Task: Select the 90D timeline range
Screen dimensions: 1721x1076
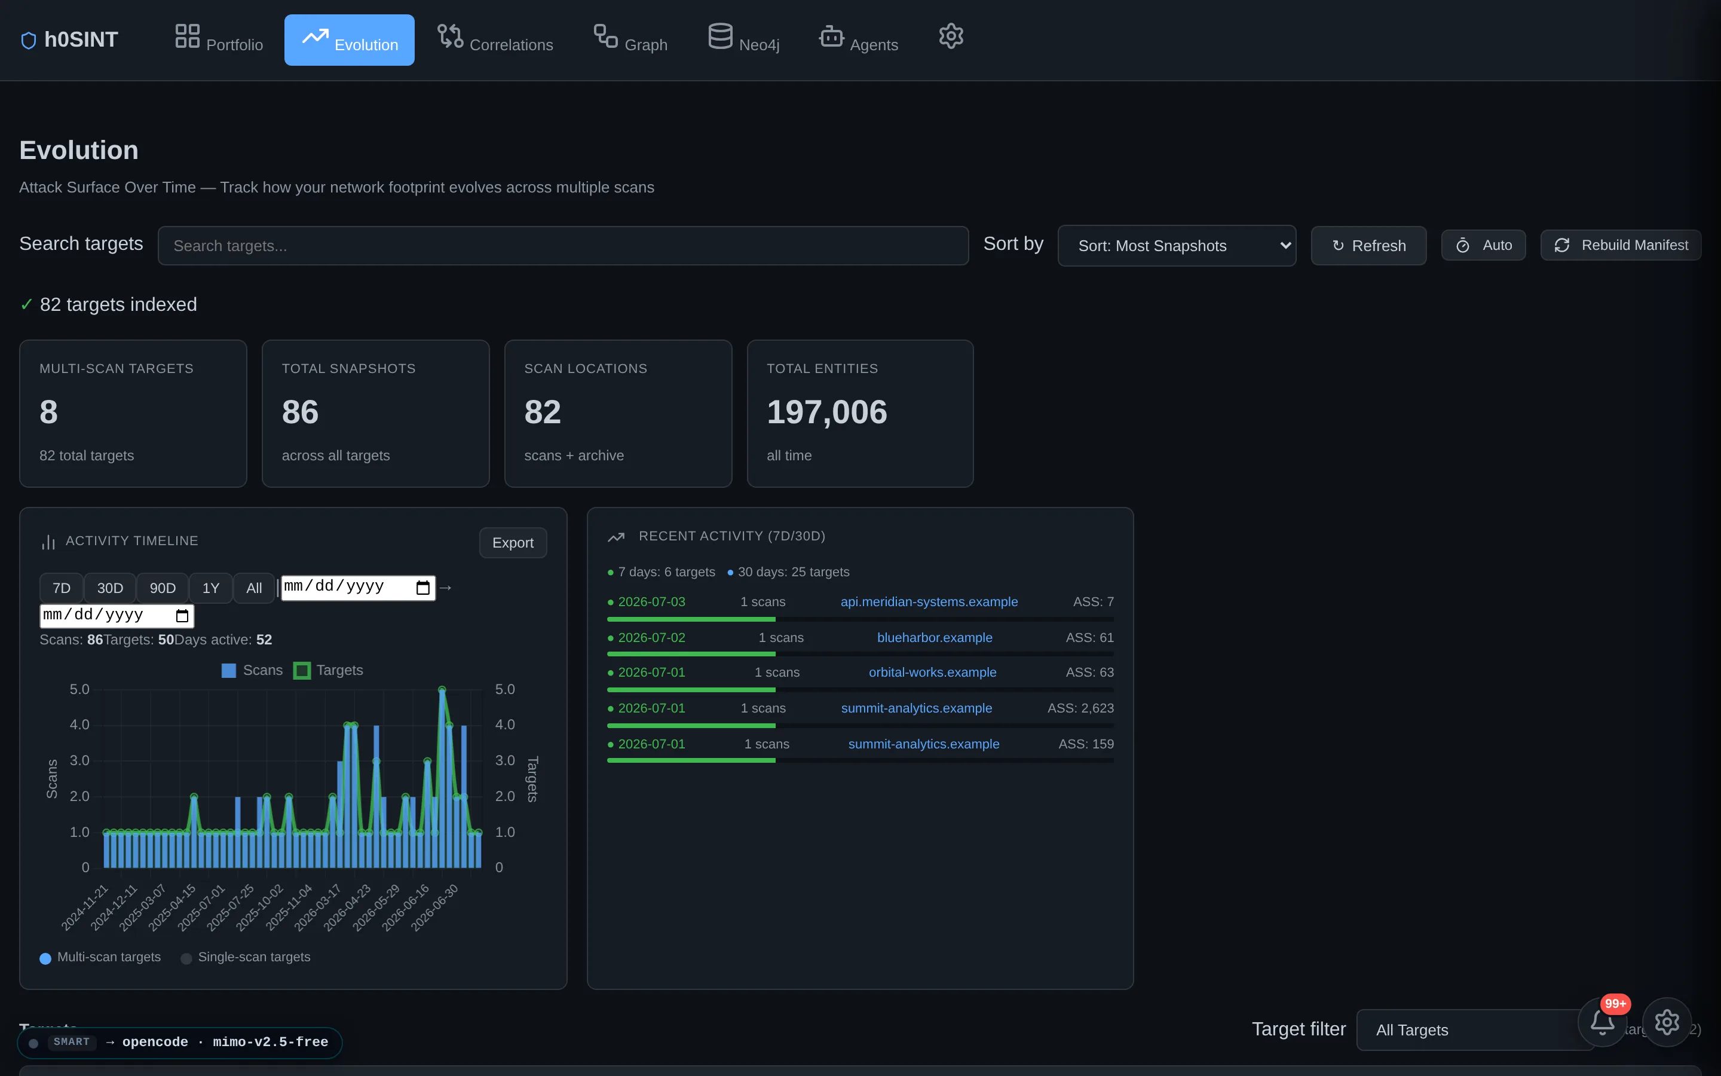Action: [162, 588]
